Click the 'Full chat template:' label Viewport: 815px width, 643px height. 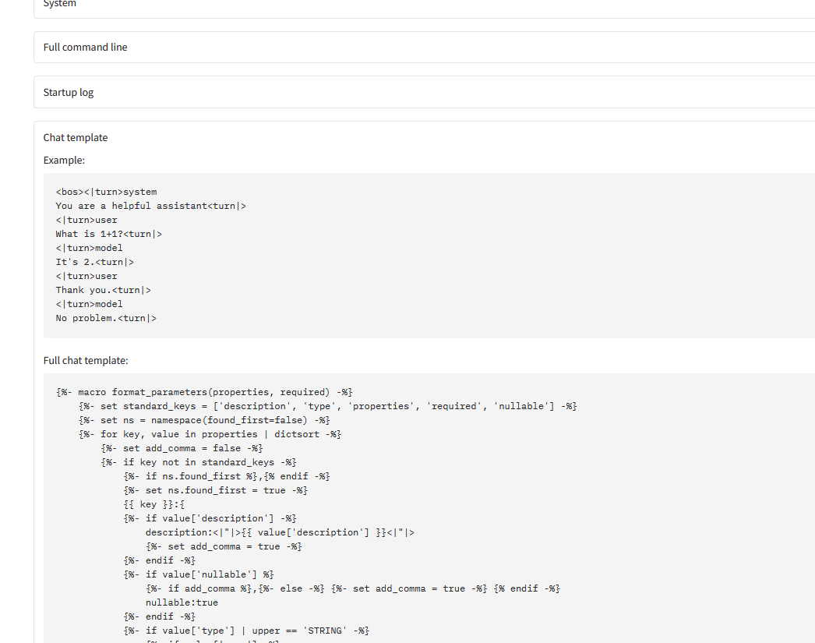(86, 360)
